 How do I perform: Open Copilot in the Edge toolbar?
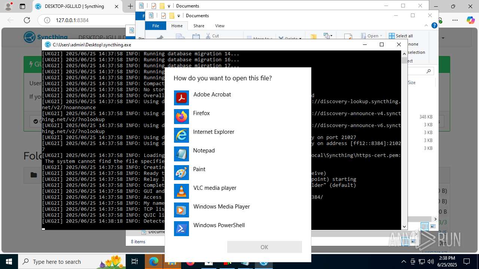point(470,20)
